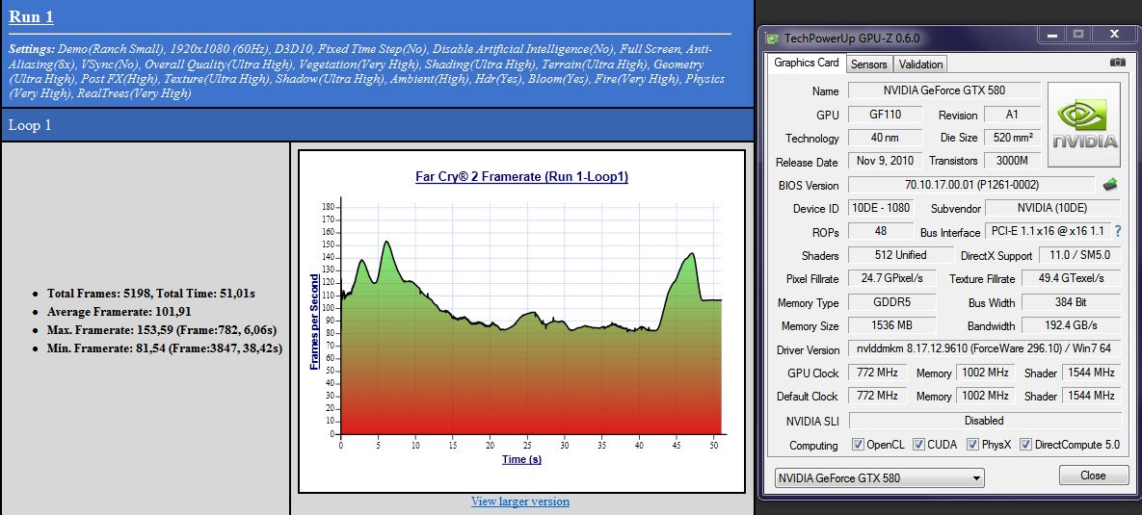This screenshot has width=1142, height=515.
Task: Click the Default Clock row Memory 1002 MHz field
Action: point(986,396)
